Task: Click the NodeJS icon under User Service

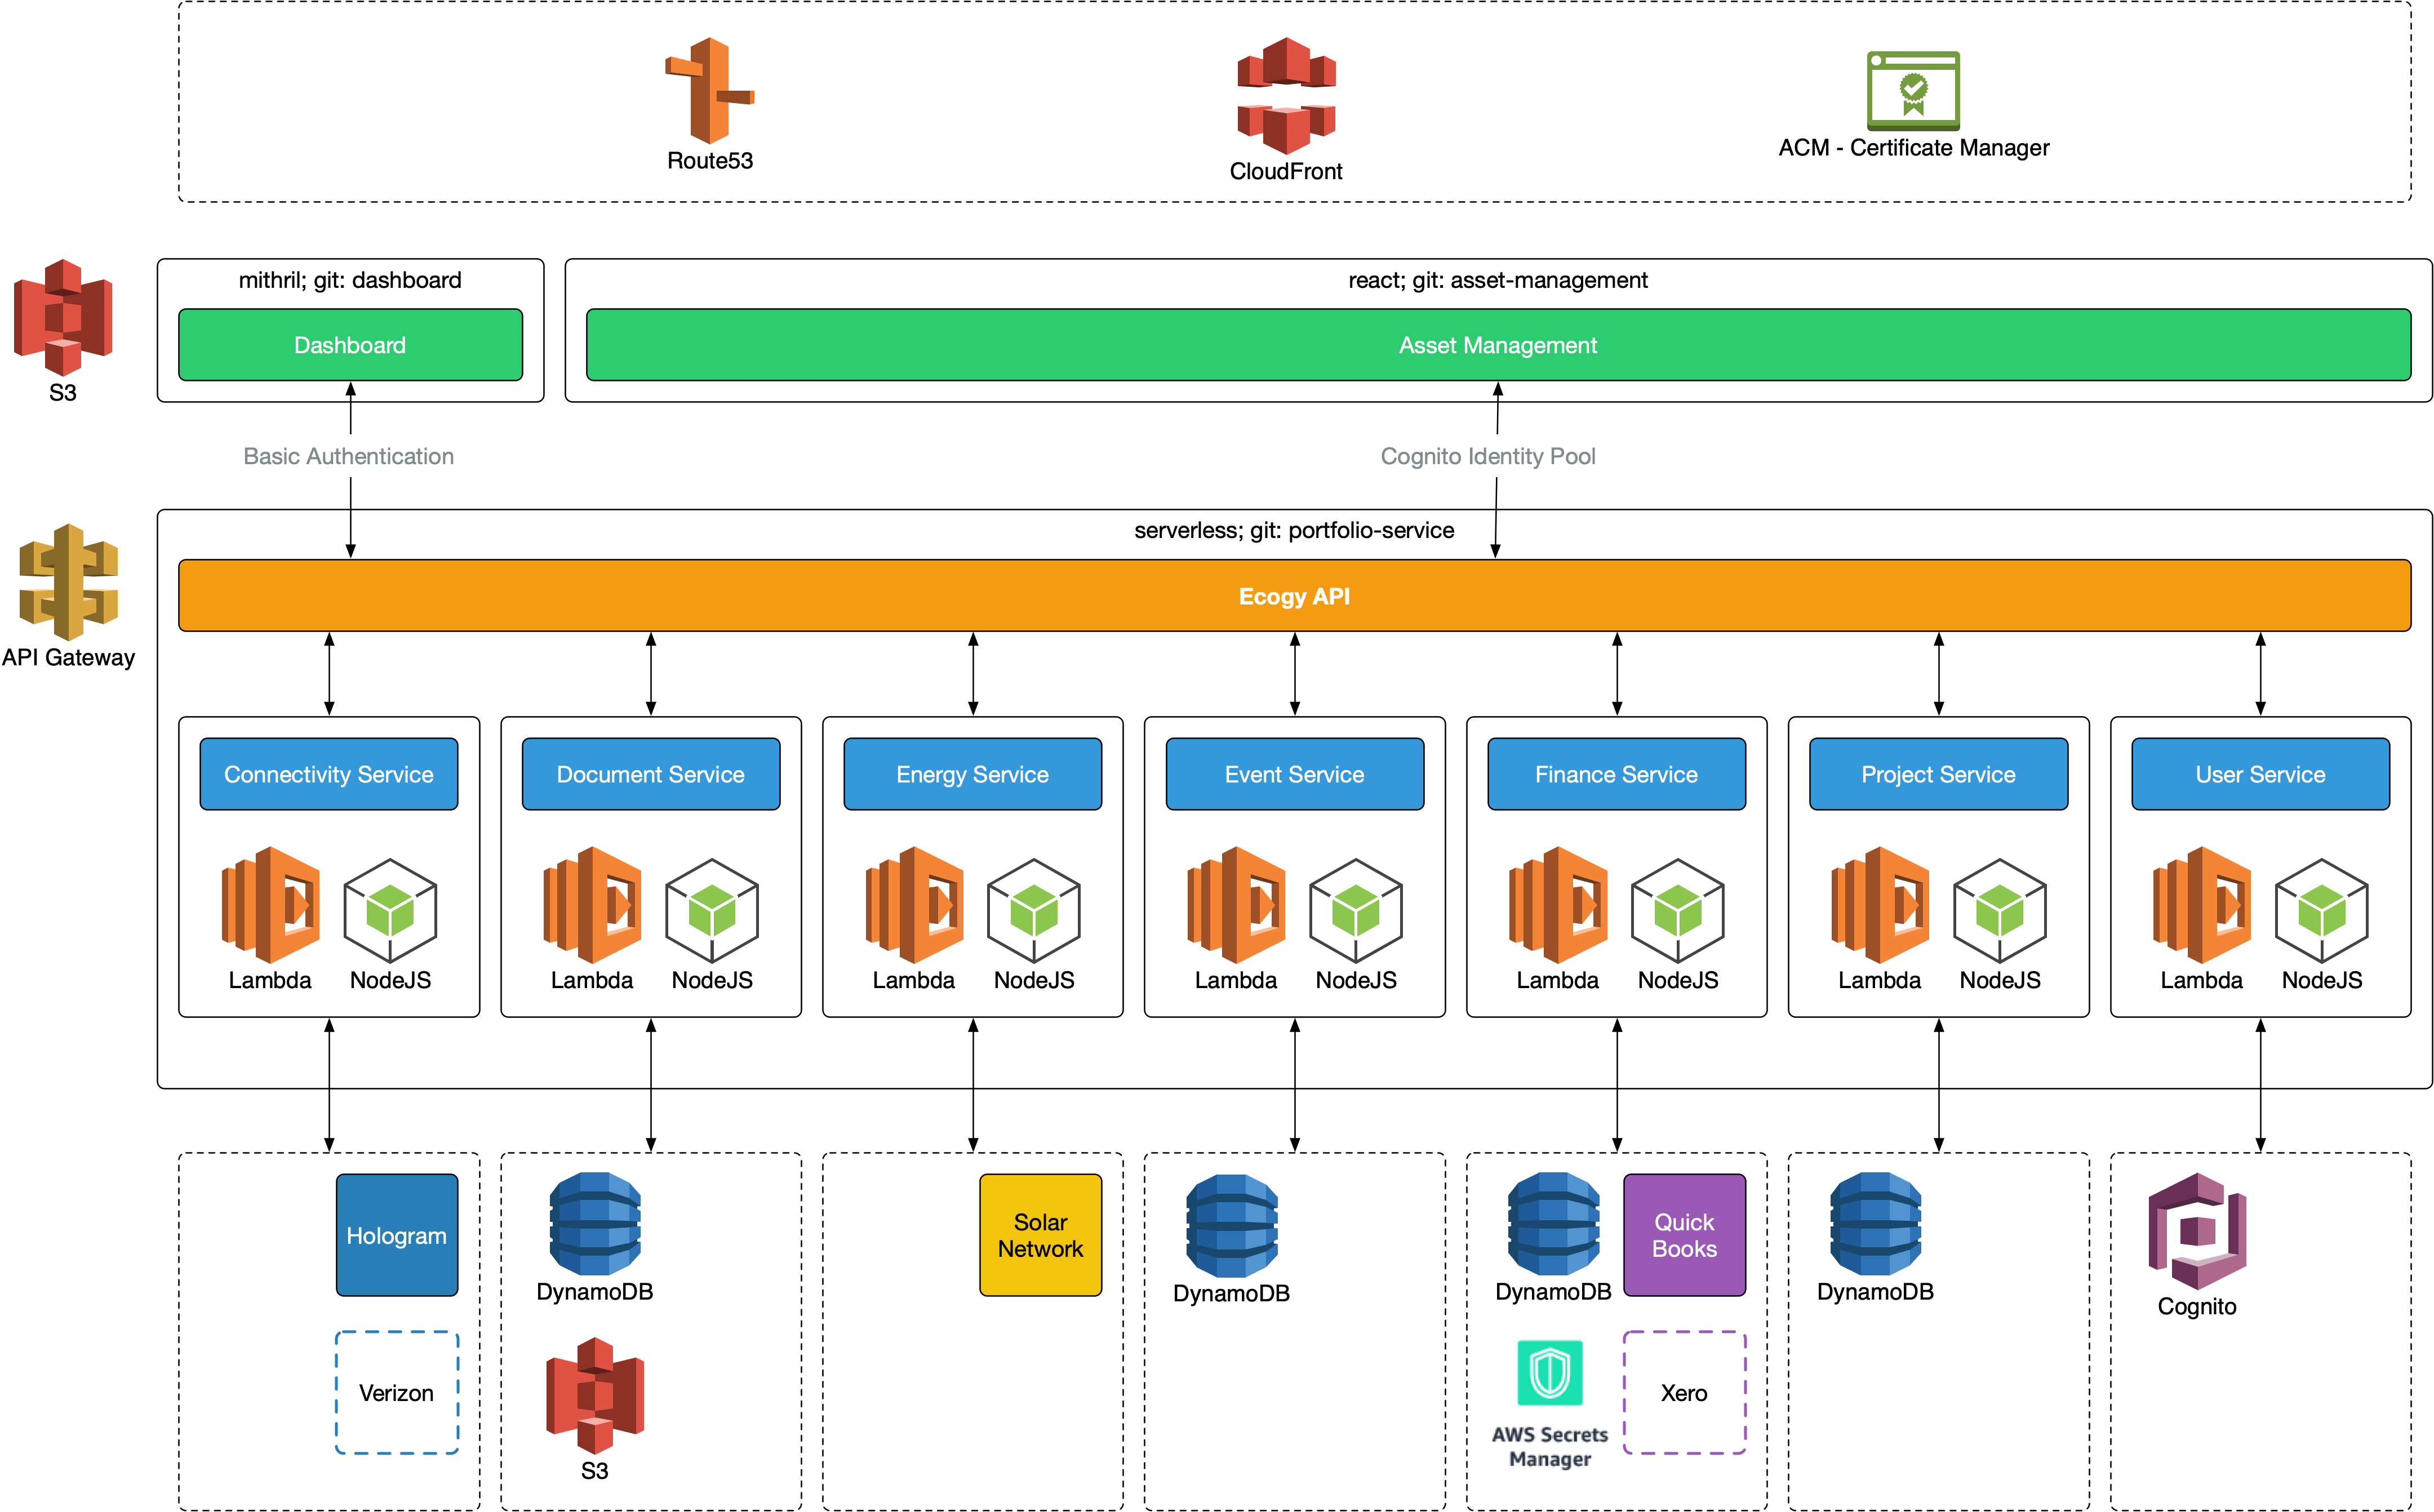Action: tap(2322, 911)
